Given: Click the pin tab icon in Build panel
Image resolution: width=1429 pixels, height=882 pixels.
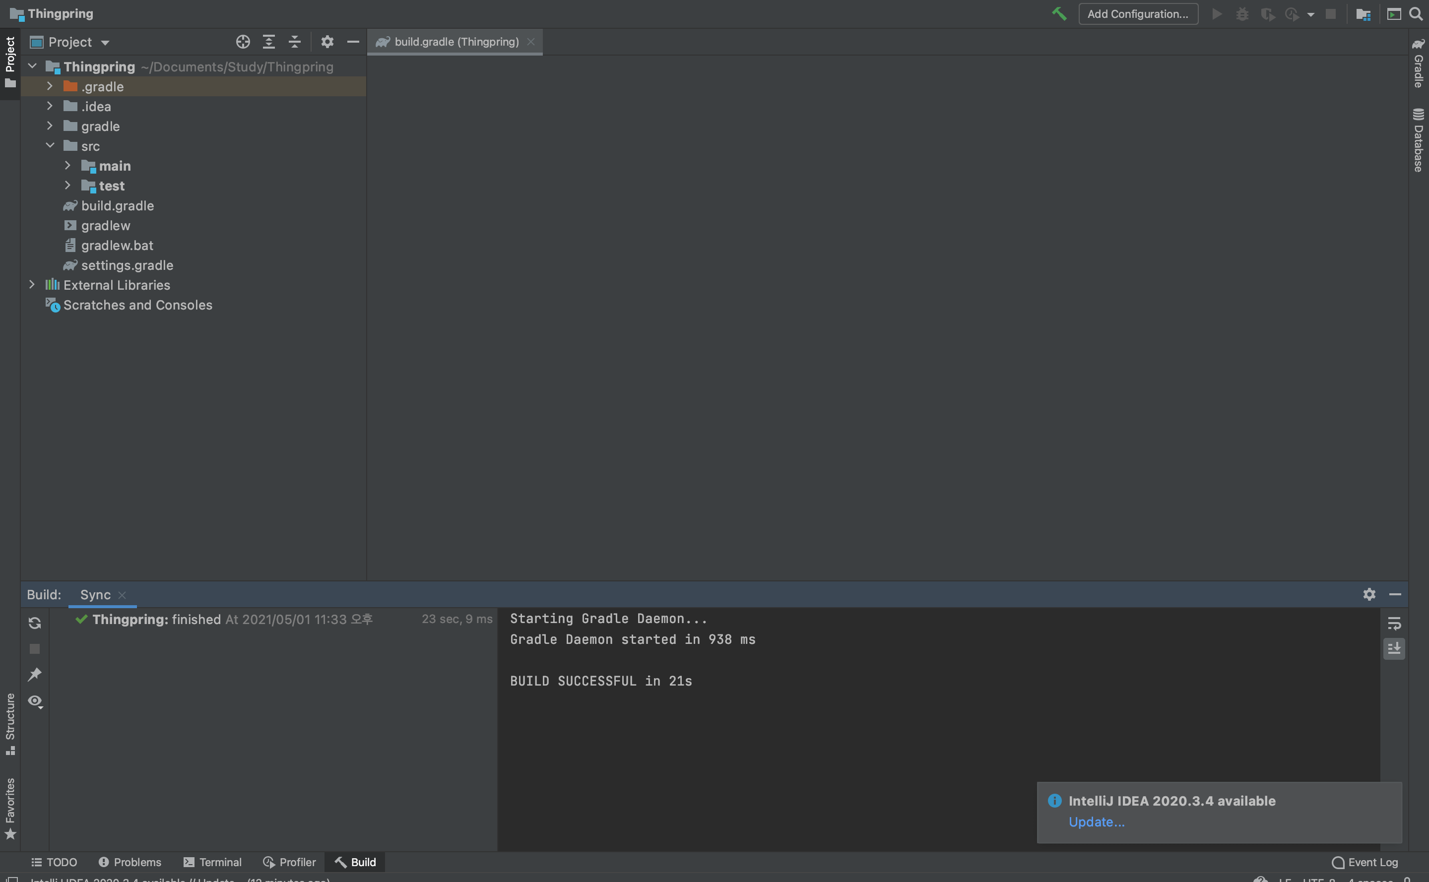Looking at the screenshot, I should click(x=34, y=674).
